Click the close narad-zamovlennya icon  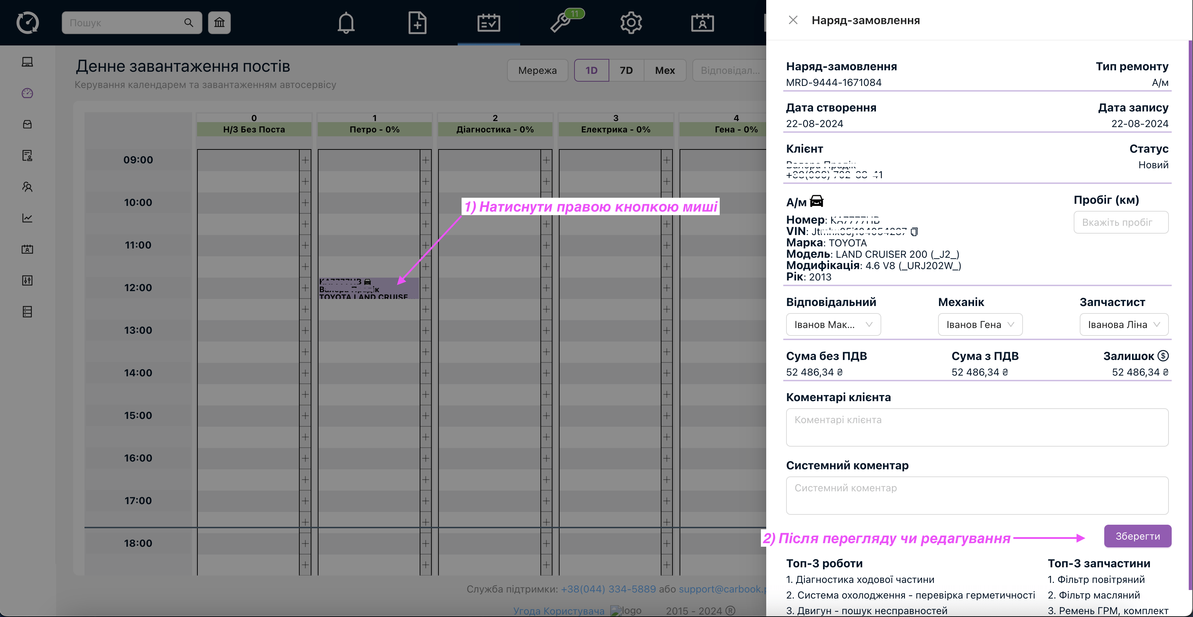tap(792, 20)
